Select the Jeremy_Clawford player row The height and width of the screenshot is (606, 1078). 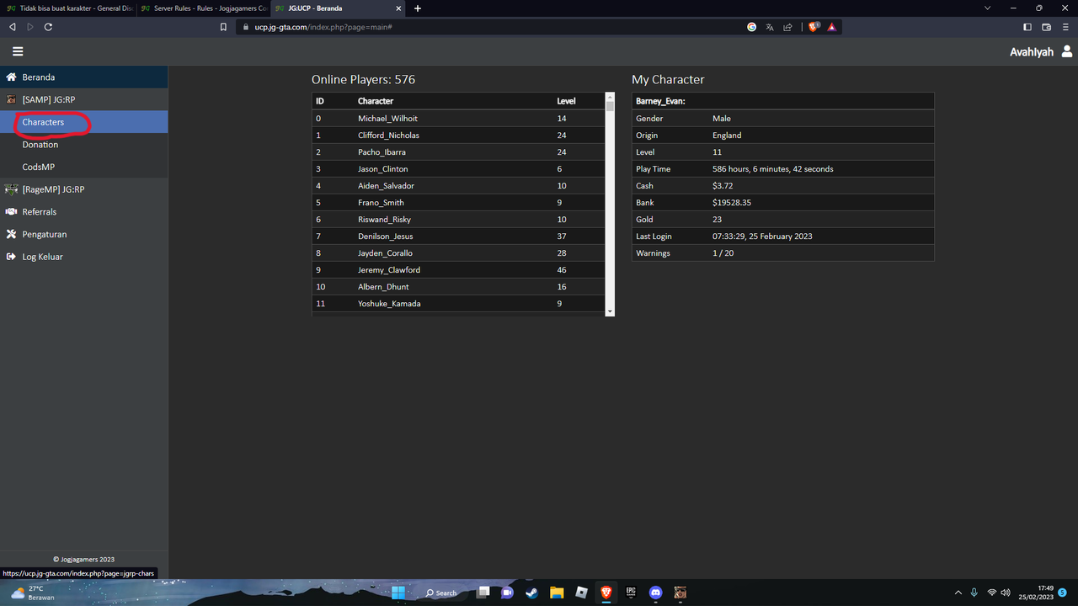pos(458,270)
